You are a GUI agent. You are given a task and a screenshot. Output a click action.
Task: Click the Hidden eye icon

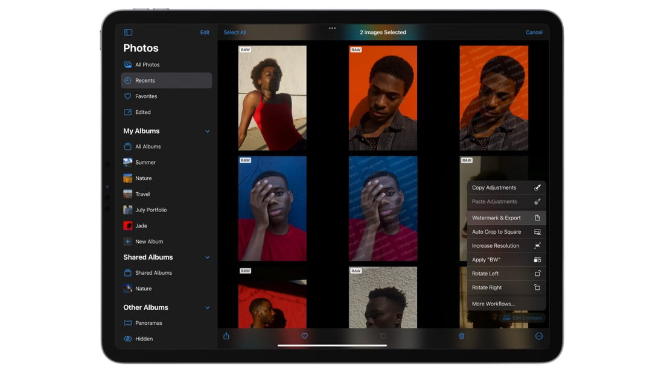click(127, 339)
